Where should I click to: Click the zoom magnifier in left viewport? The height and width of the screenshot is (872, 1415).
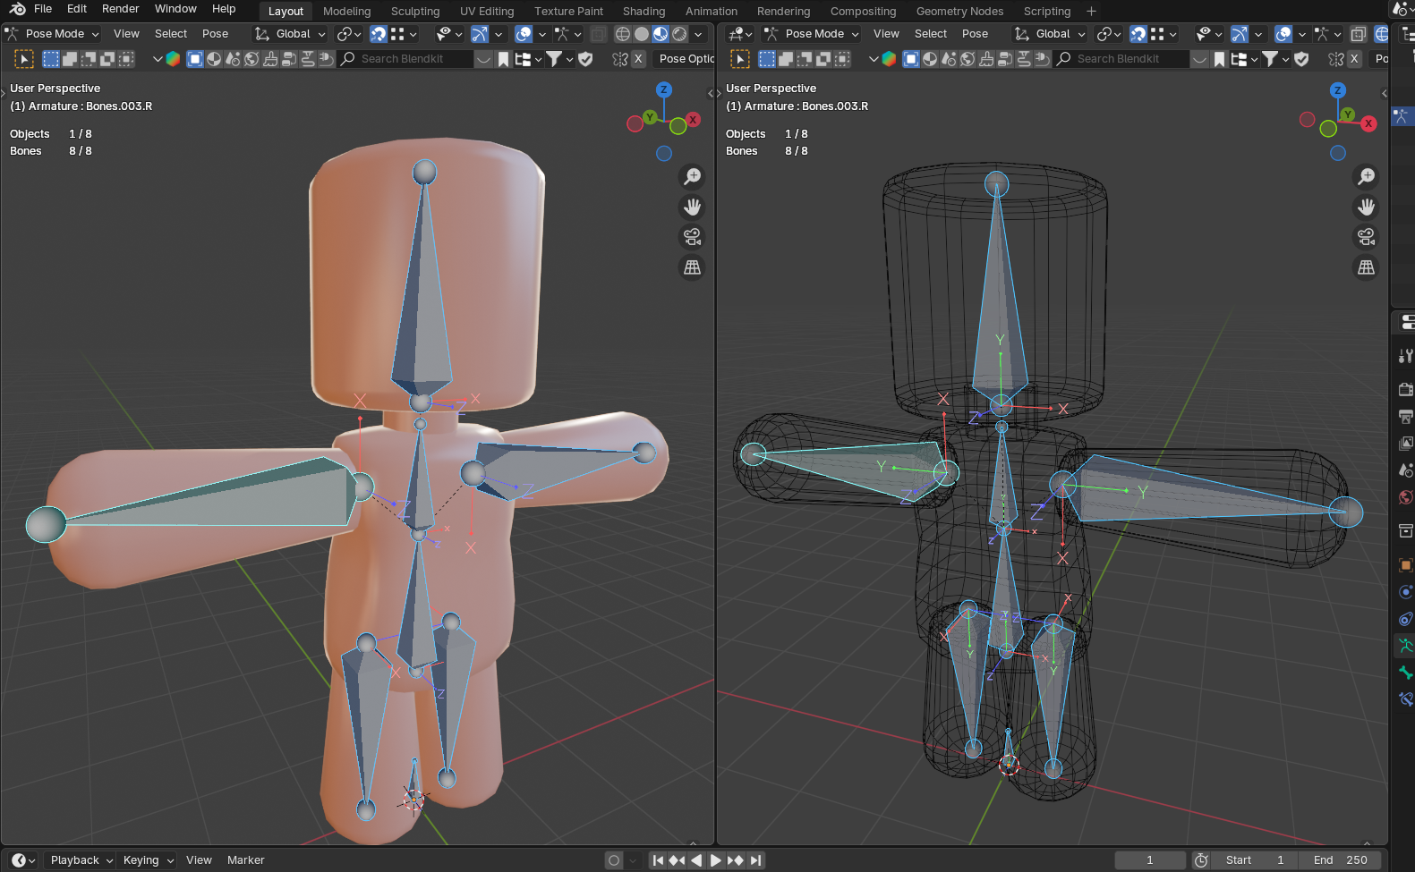click(692, 177)
